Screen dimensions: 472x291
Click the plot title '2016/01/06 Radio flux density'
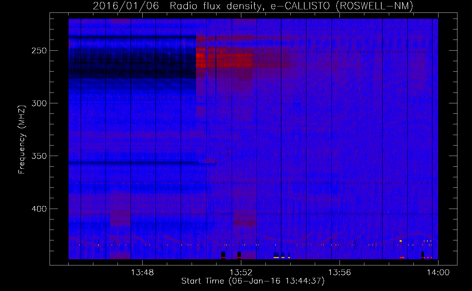click(253, 6)
